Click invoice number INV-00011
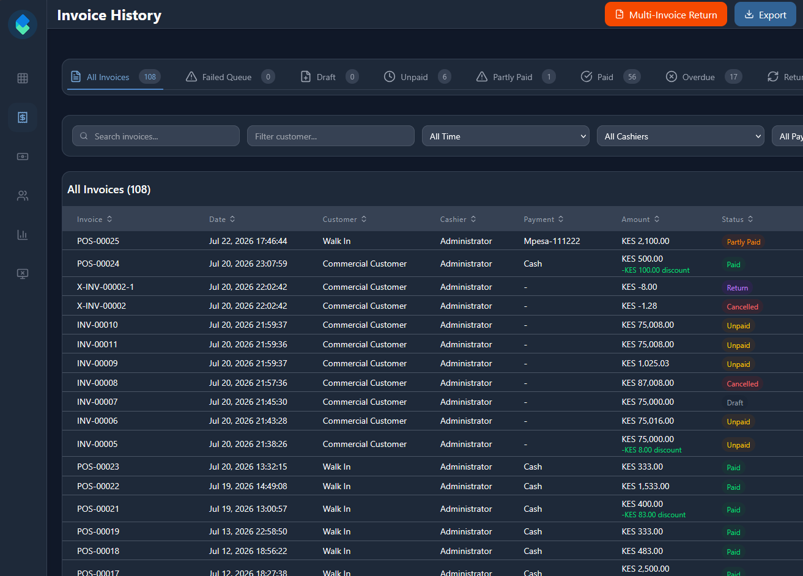This screenshot has height=576, width=803. (97, 344)
